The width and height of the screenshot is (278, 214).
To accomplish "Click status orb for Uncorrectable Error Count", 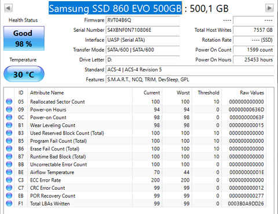I will point(9,164).
